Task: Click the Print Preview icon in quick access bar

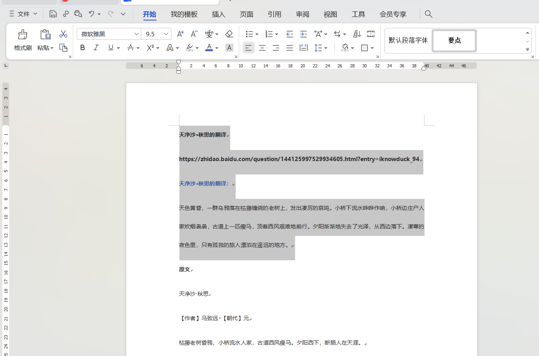Action: (x=78, y=14)
